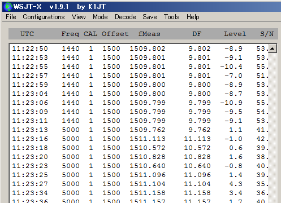Click the fMeas value 1511.096
281x203 pixels.
tap(148, 175)
